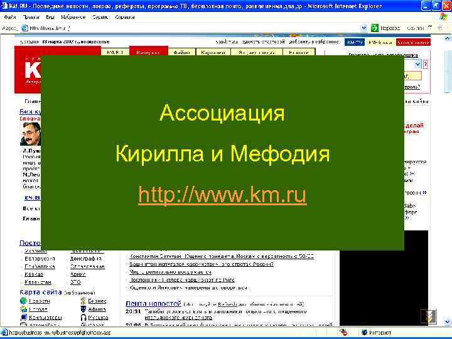Click the Windows flag throbber logo

coord(444,17)
